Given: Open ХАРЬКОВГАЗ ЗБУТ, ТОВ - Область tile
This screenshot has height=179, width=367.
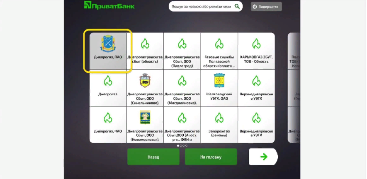Looking at the screenshot, I should pos(256,51).
